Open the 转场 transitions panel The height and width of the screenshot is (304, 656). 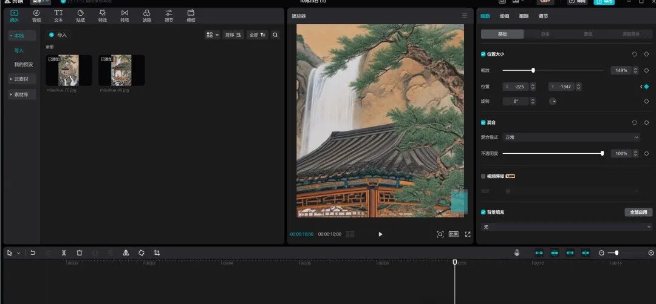(x=125, y=16)
